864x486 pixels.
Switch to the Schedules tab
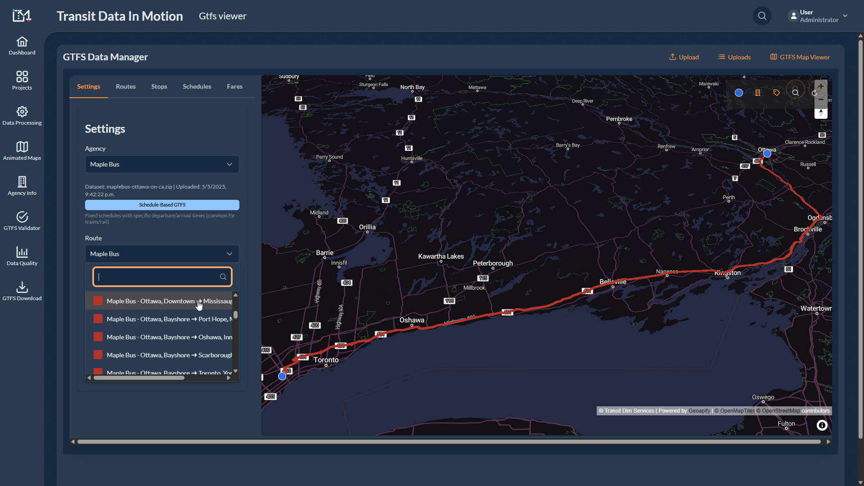(x=197, y=86)
